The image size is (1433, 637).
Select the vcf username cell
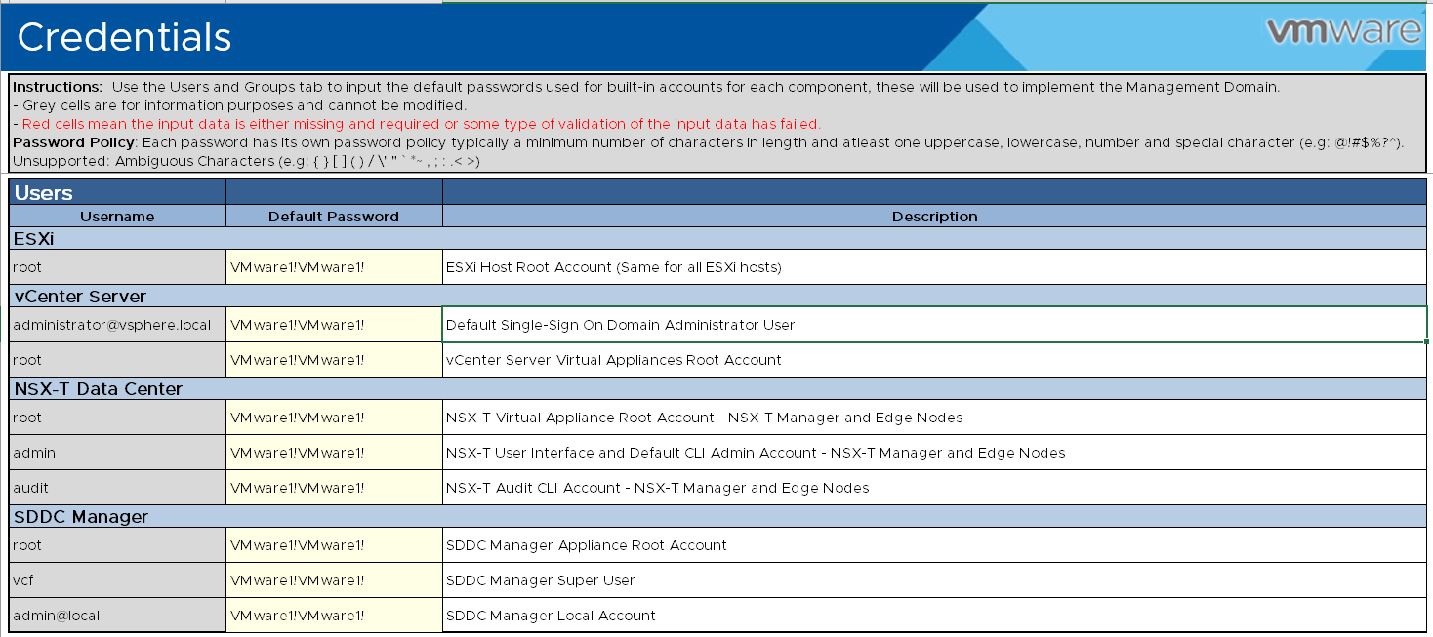(117, 580)
